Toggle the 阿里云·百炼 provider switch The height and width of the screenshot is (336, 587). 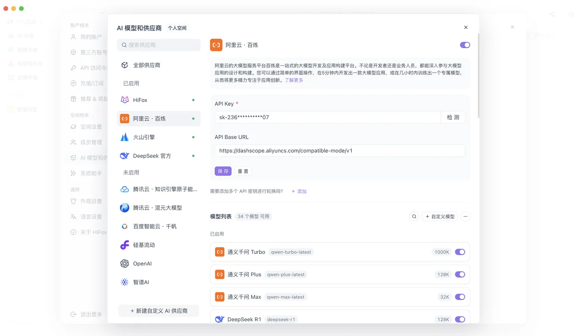[465, 45]
